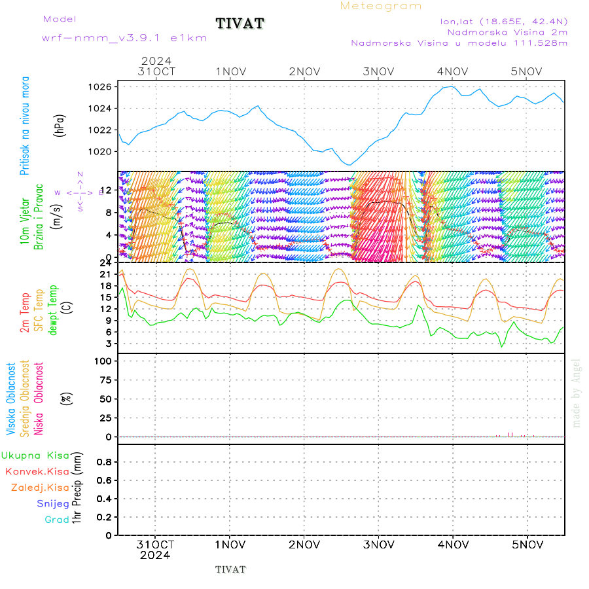Click the 100 cloud cover axis value
This screenshot has height=589, width=589.
(x=103, y=361)
